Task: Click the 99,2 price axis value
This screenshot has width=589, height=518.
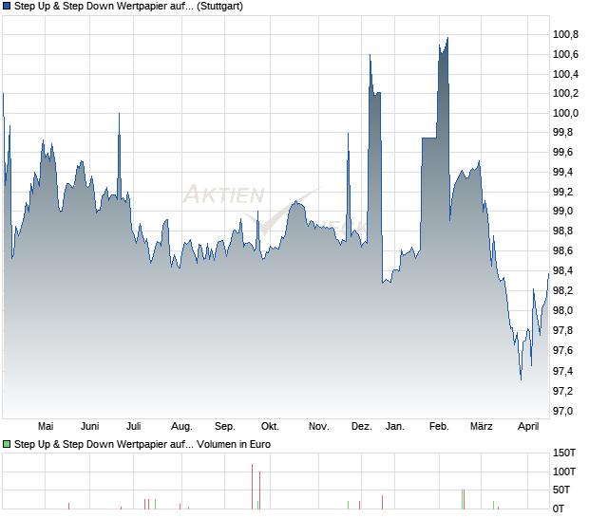Action: click(x=562, y=192)
